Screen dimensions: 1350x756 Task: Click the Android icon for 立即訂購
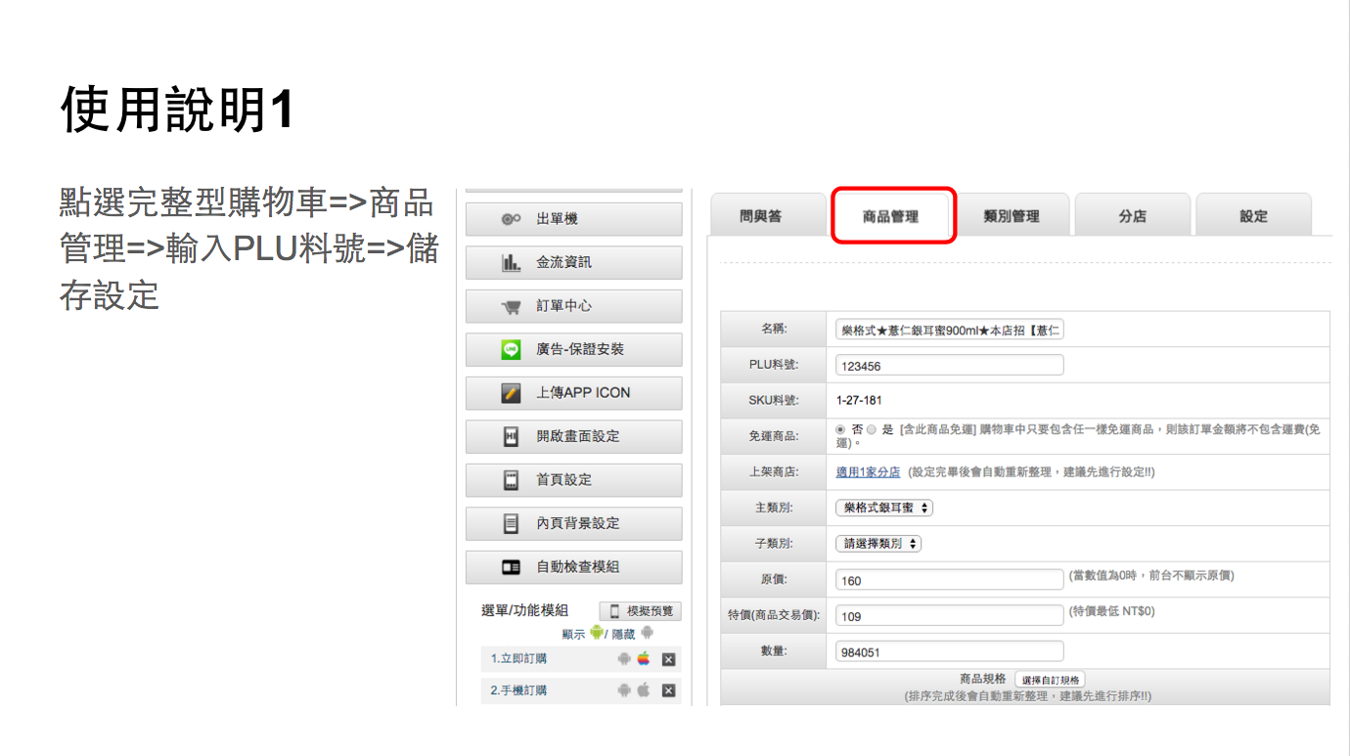pyautogui.click(x=624, y=659)
